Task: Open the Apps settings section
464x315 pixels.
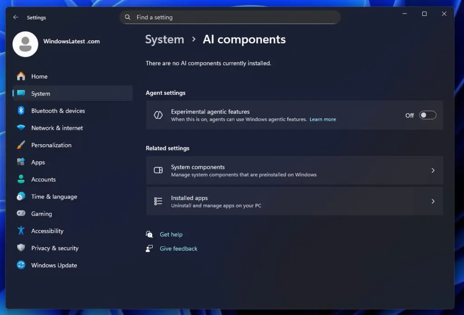Action: pyautogui.click(x=38, y=162)
